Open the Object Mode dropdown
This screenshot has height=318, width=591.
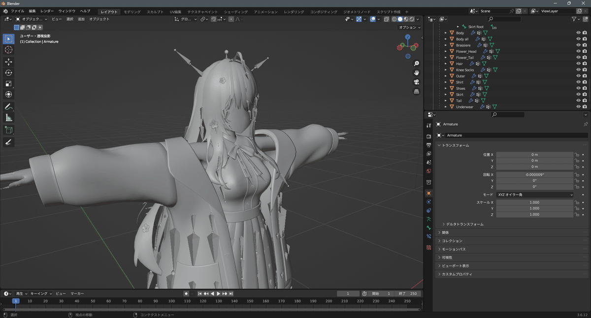(31, 19)
